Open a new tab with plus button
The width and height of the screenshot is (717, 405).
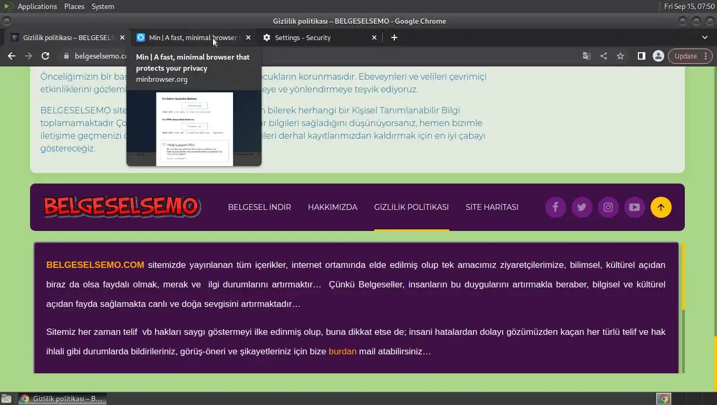click(x=394, y=37)
